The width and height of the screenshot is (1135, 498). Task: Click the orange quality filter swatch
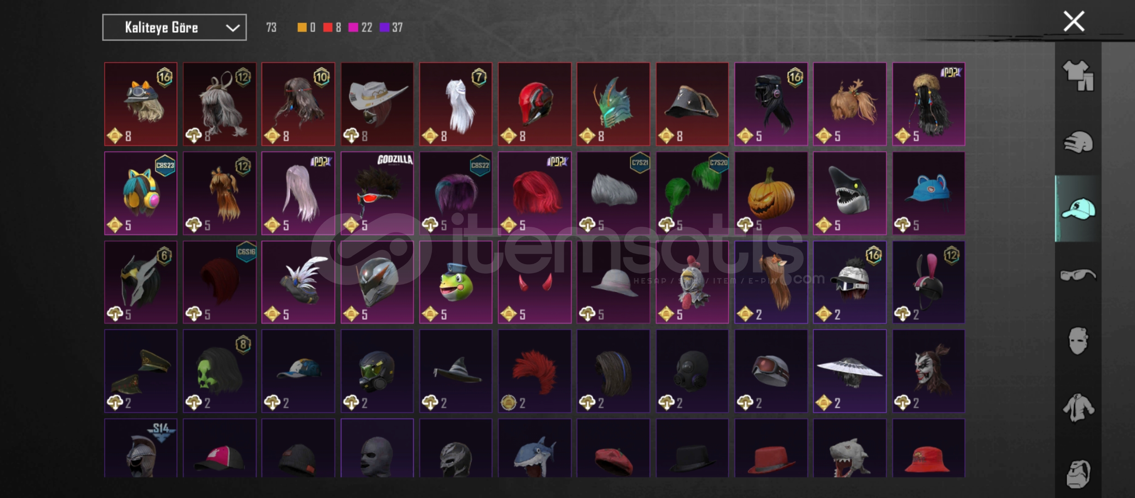point(302,28)
